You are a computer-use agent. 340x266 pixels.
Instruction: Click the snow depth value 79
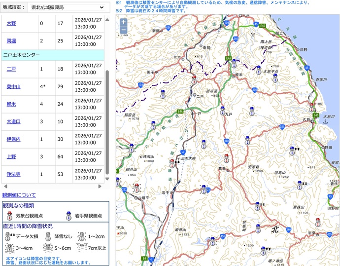[x=60, y=87]
